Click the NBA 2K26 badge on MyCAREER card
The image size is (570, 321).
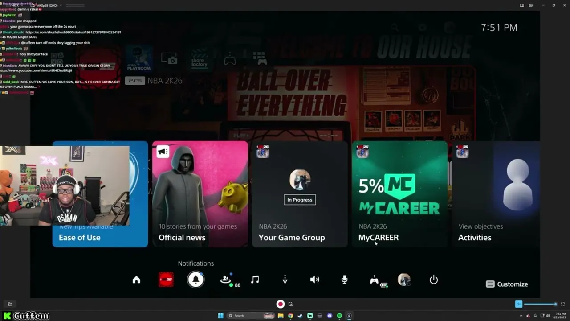click(x=362, y=151)
